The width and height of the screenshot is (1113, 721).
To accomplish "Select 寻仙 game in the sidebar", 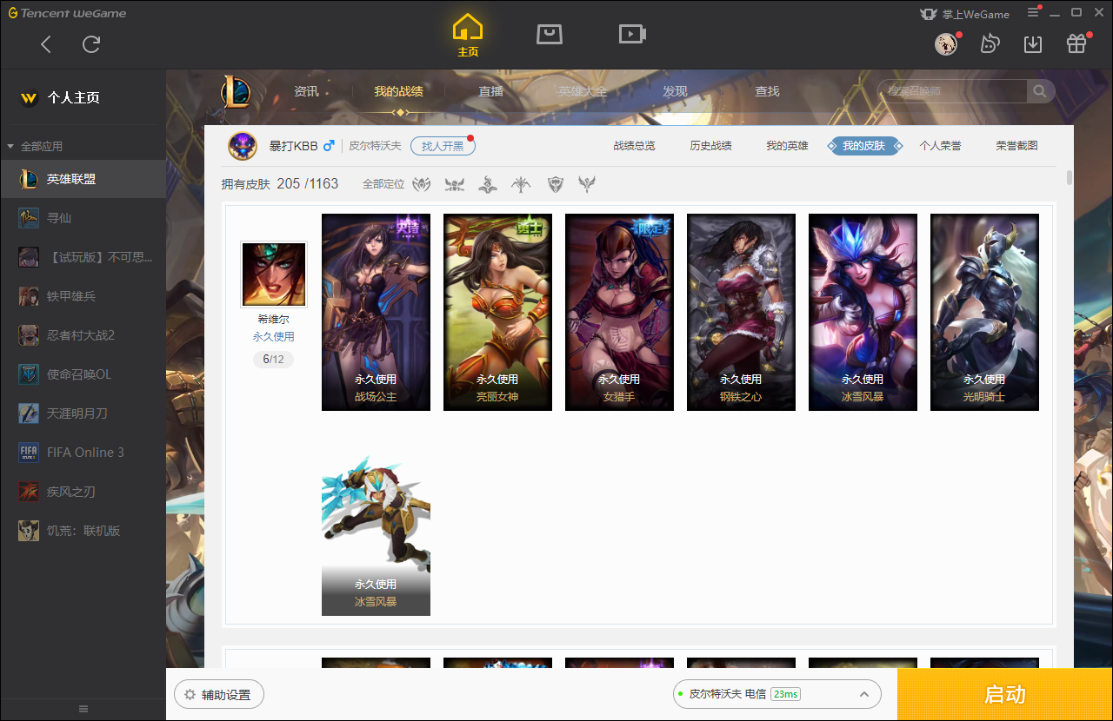I will pyautogui.click(x=83, y=218).
